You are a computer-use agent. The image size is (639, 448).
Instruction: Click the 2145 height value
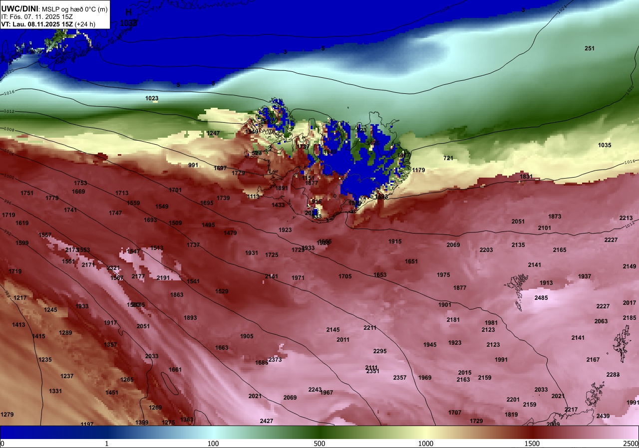[x=333, y=330]
